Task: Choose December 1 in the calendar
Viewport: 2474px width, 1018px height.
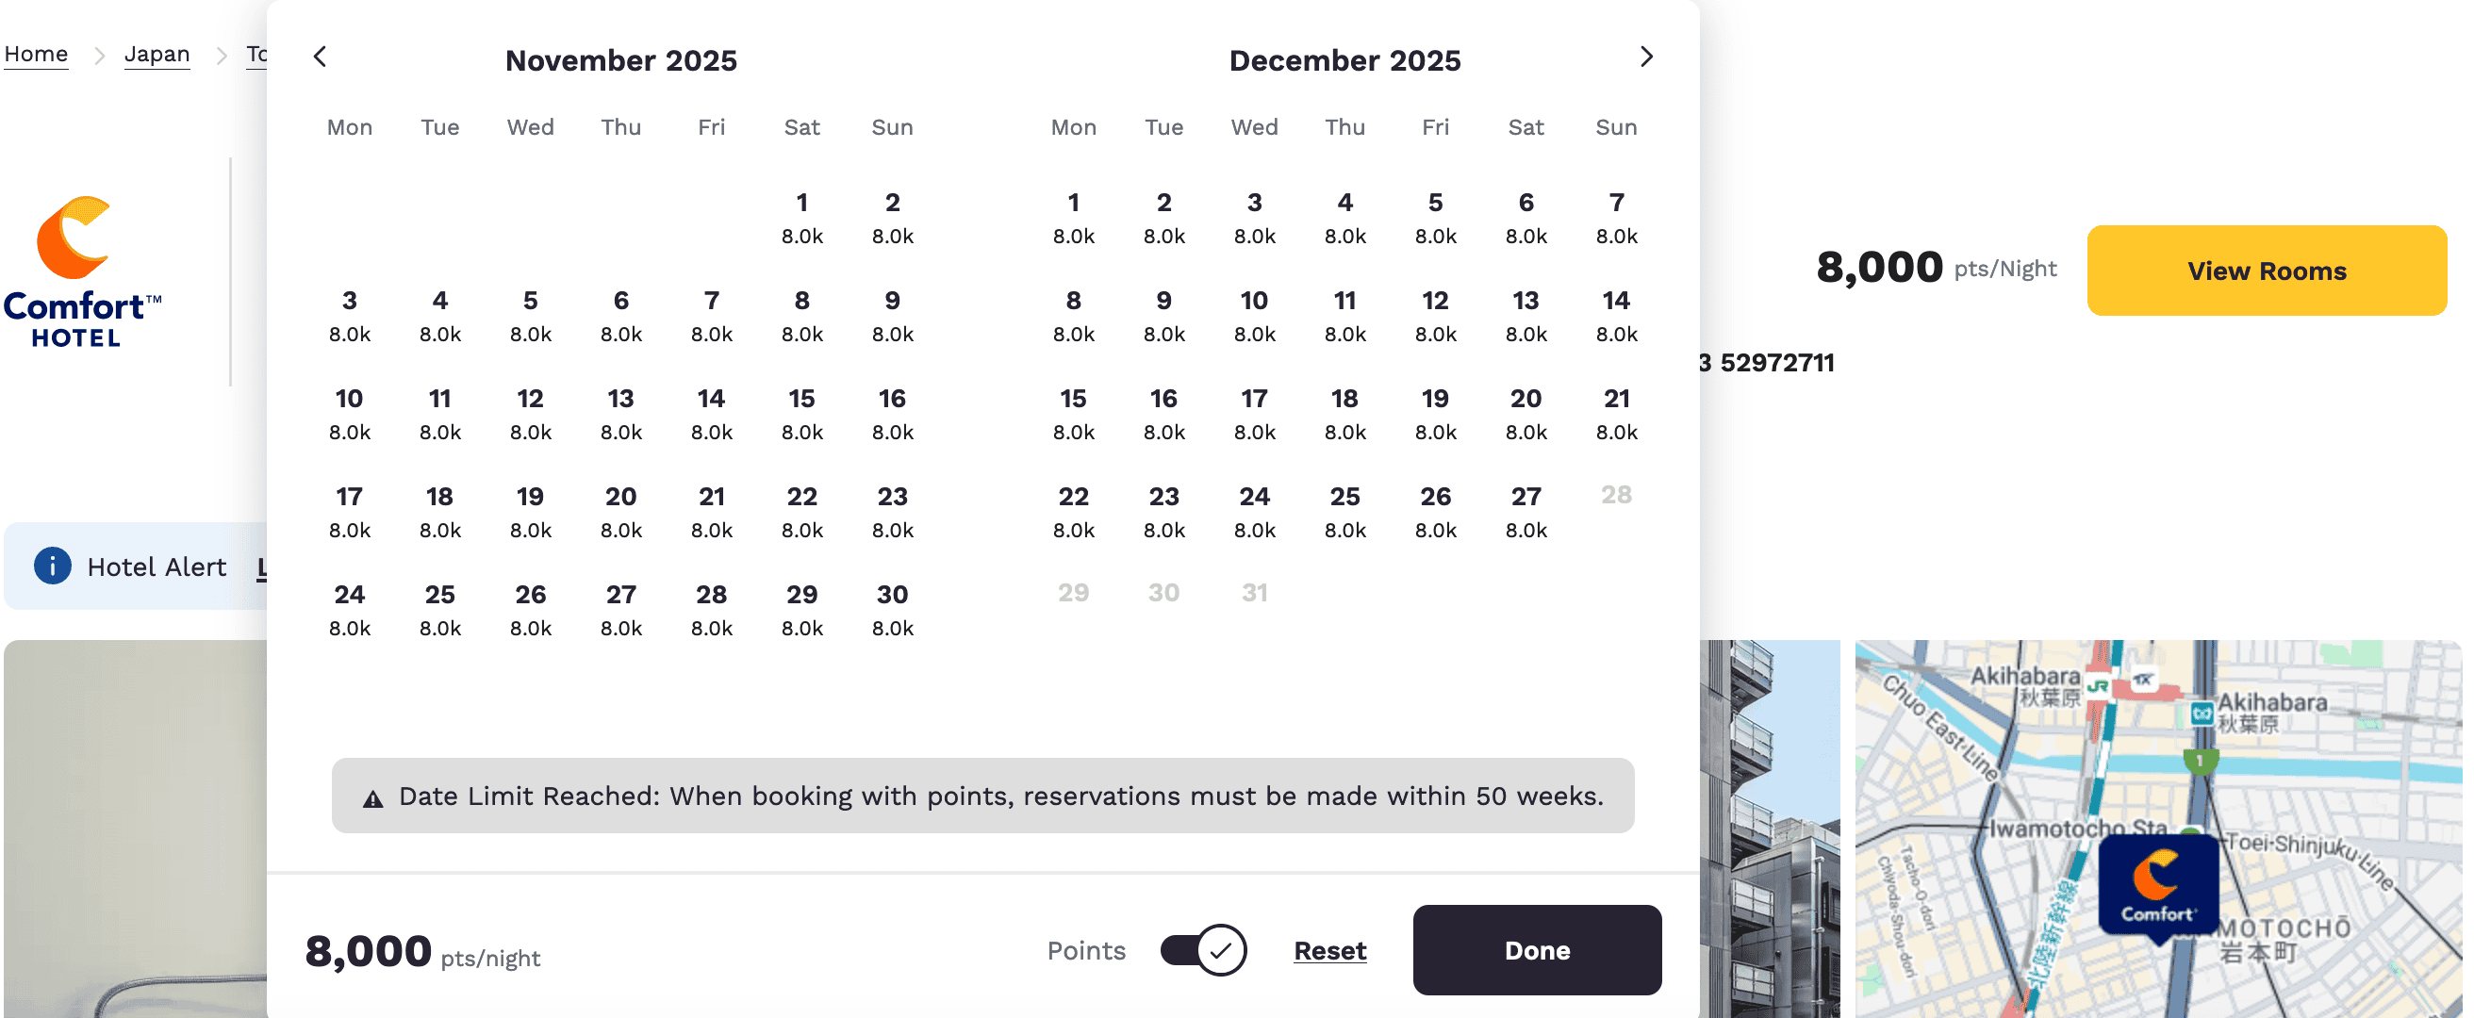Action: (1073, 217)
